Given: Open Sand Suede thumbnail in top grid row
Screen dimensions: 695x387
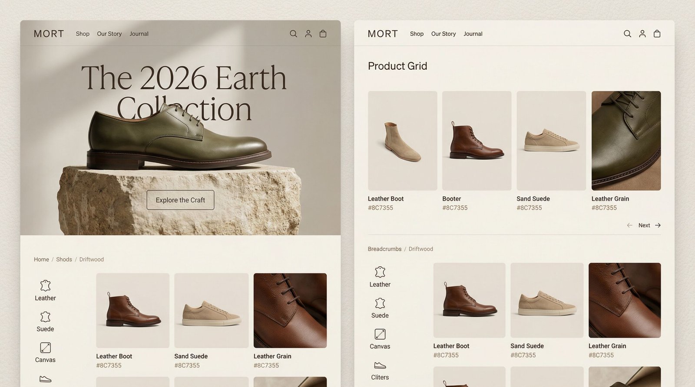Looking at the screenshot, I should pyautogui.click(x=551, y=140).
